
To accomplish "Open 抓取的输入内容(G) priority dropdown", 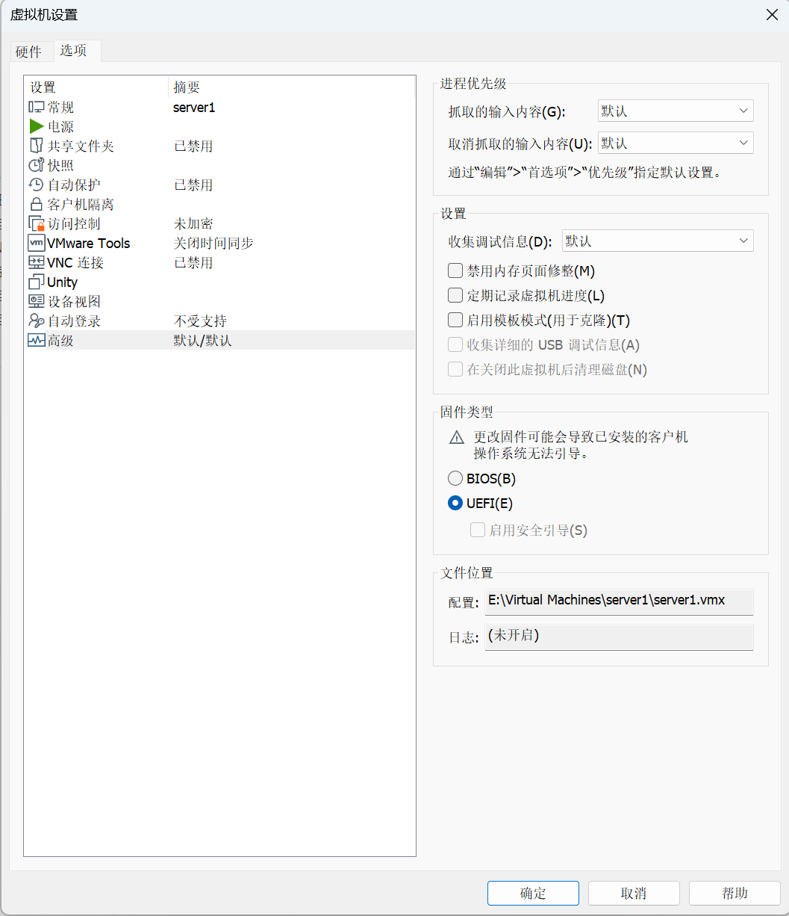I will pos(676,111).
